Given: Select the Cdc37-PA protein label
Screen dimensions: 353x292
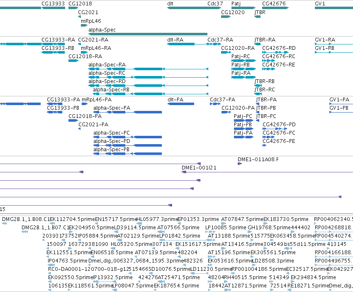Looking at the screenshot, I should click(223, 100).
